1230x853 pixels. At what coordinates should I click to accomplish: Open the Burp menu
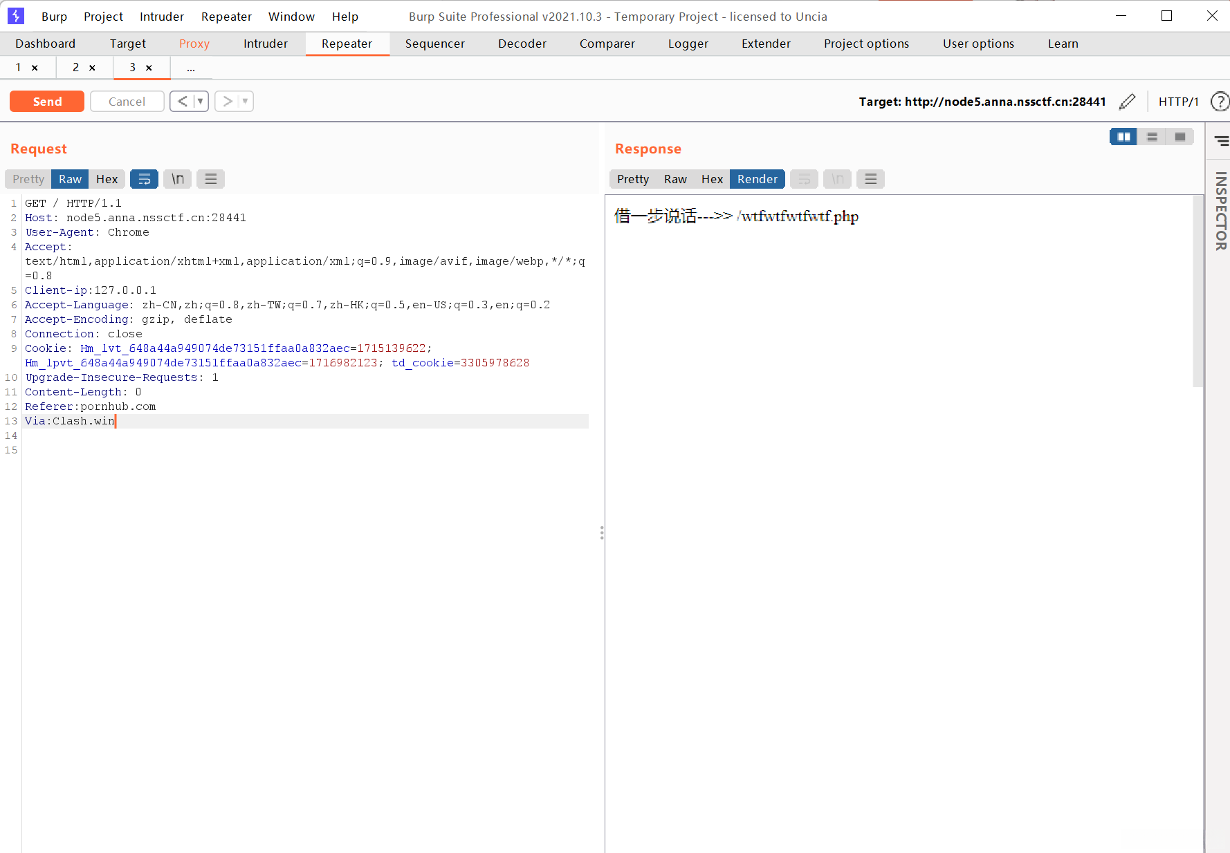(54, 17)
